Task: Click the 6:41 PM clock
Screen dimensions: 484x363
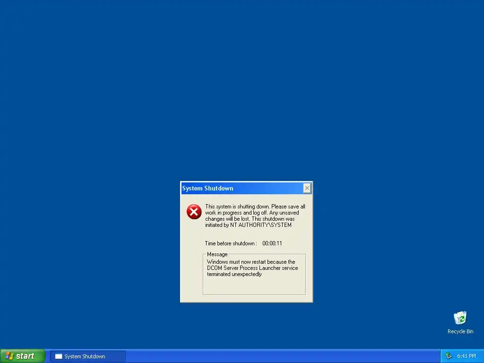Action: coord(467,356)
